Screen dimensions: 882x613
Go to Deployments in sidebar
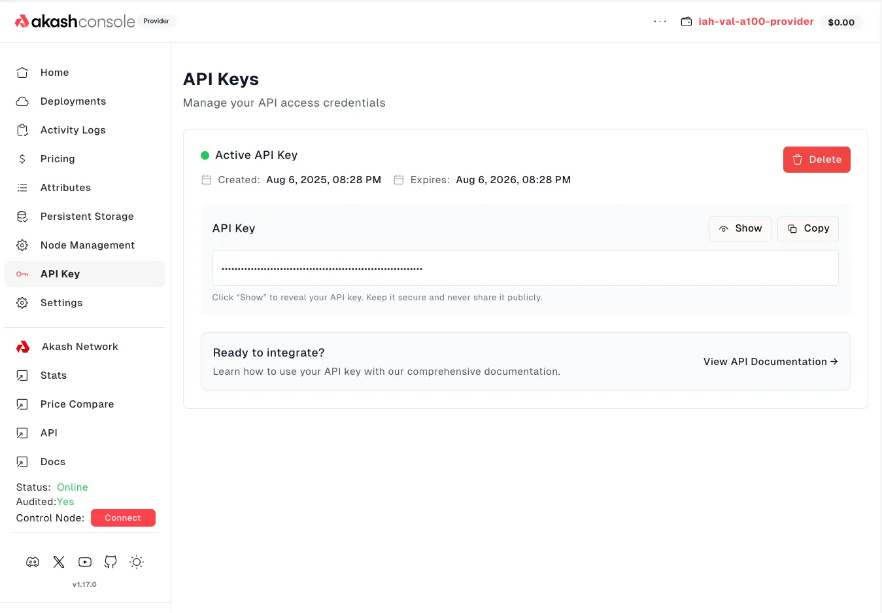pos(73,101)
